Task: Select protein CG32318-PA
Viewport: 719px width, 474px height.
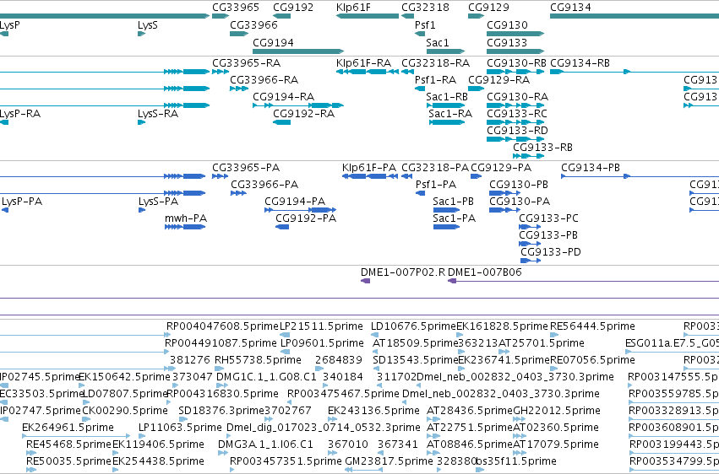Action: click(435, 168)
